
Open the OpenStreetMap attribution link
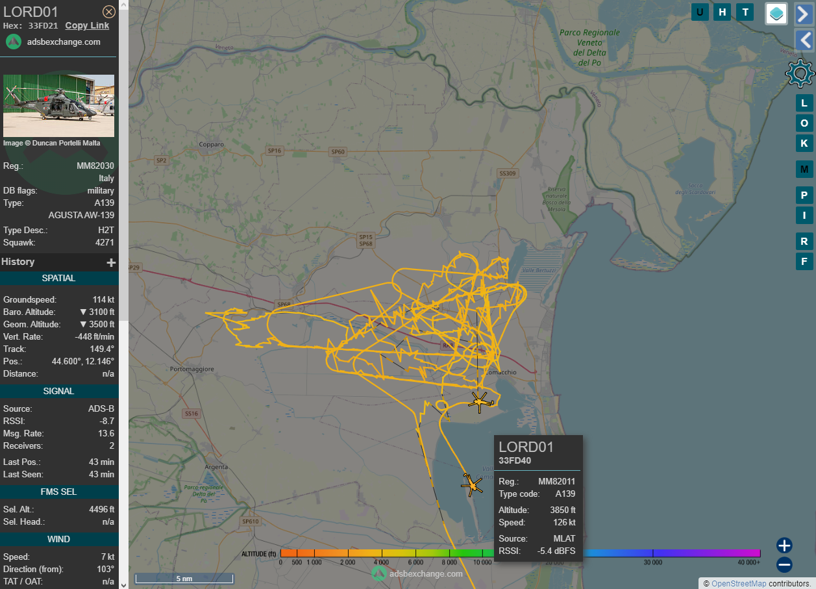(x=739, y=583)
